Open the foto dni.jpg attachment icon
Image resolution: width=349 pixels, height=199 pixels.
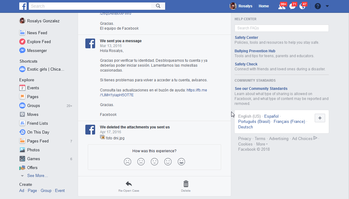click(x=102, y=138)
